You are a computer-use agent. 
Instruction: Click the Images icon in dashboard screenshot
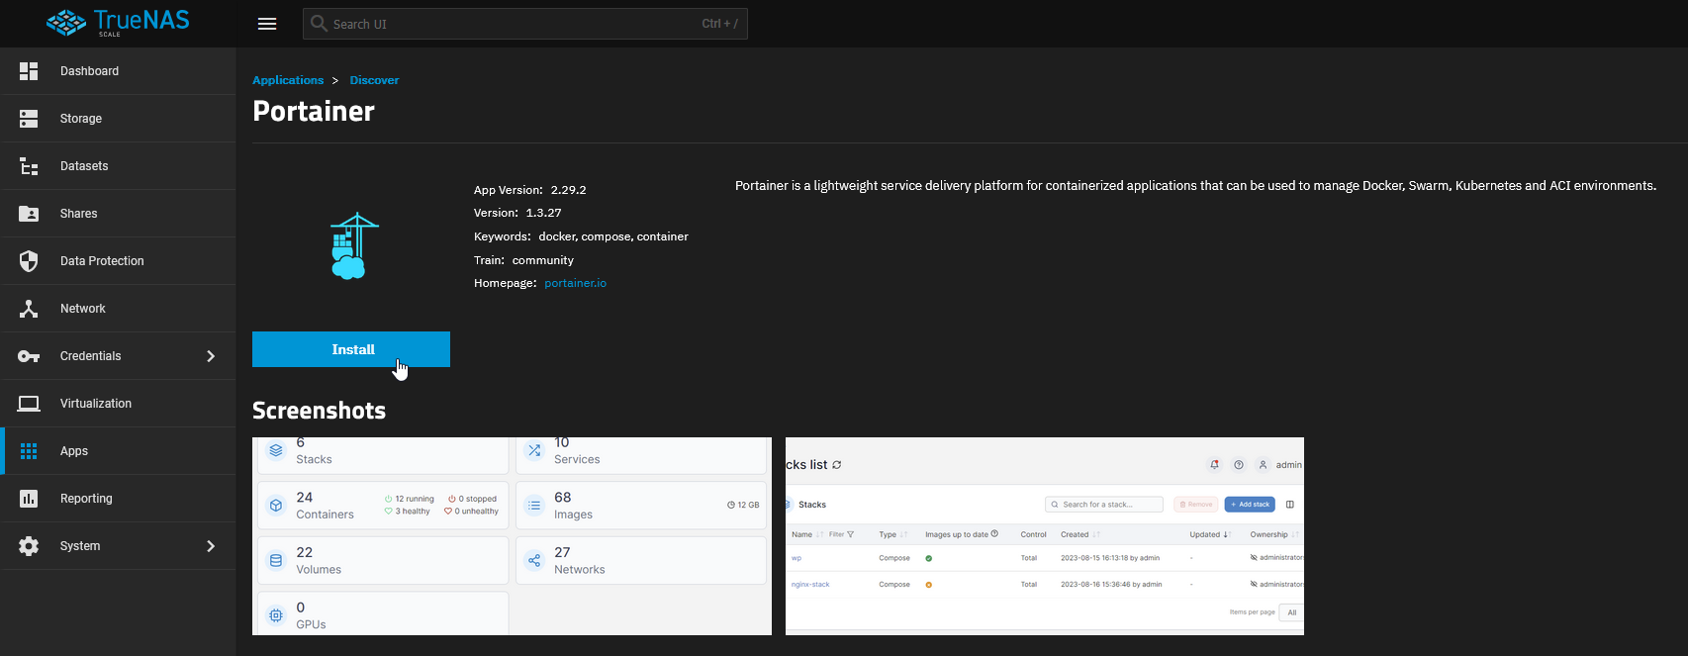tap(534, 506)
